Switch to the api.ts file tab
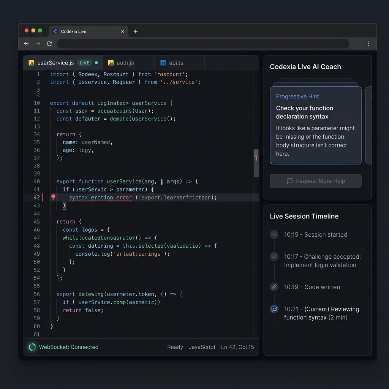The width and height of the screenshot is (389, 389). (x=179, y=63)
